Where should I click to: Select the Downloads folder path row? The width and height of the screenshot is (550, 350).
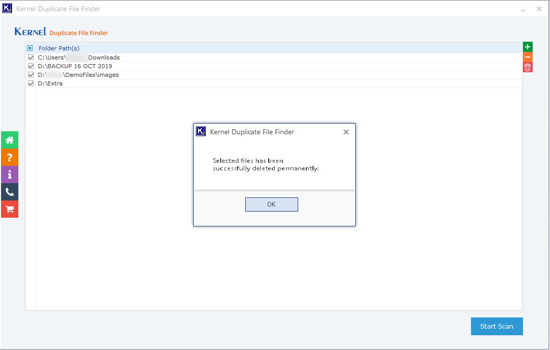[274, 57]
